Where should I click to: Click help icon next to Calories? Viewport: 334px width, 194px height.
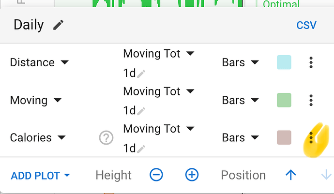point(106,138)
